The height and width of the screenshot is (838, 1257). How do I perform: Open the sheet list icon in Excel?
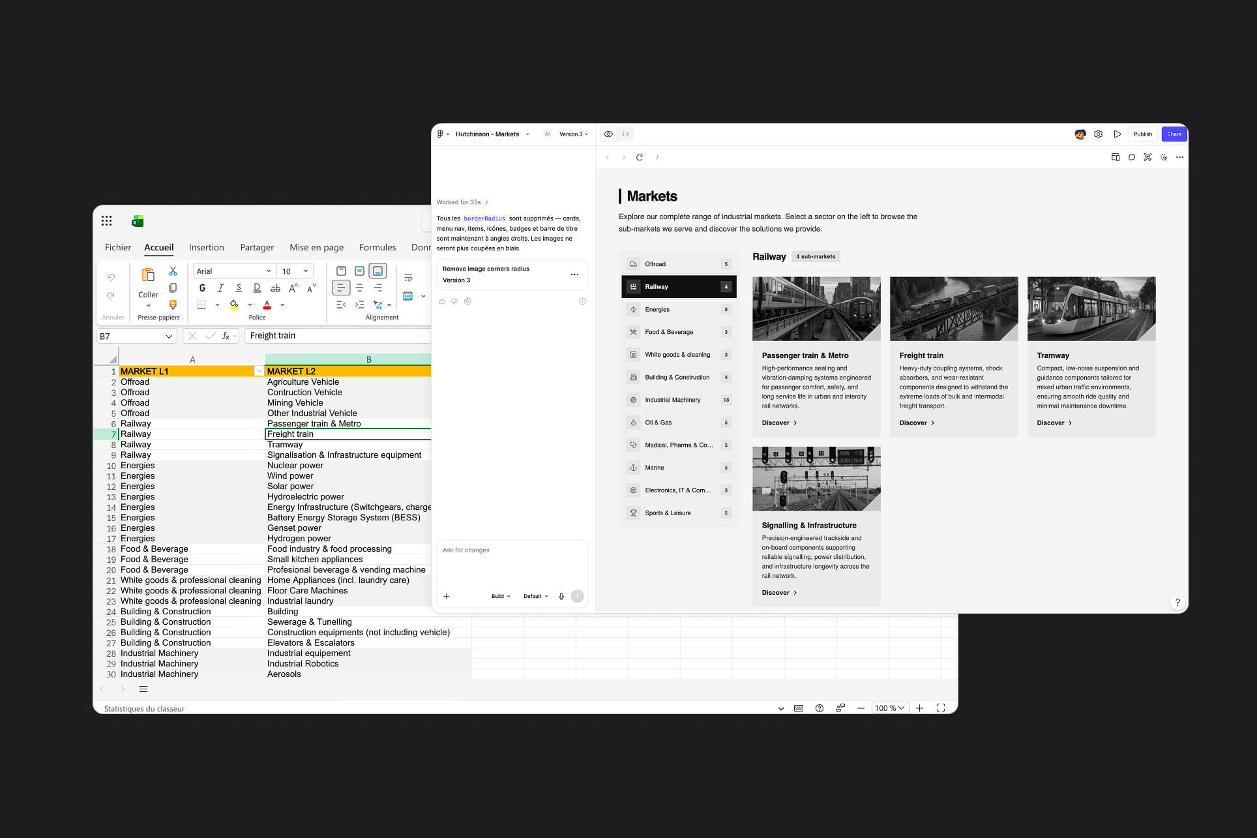143,689
